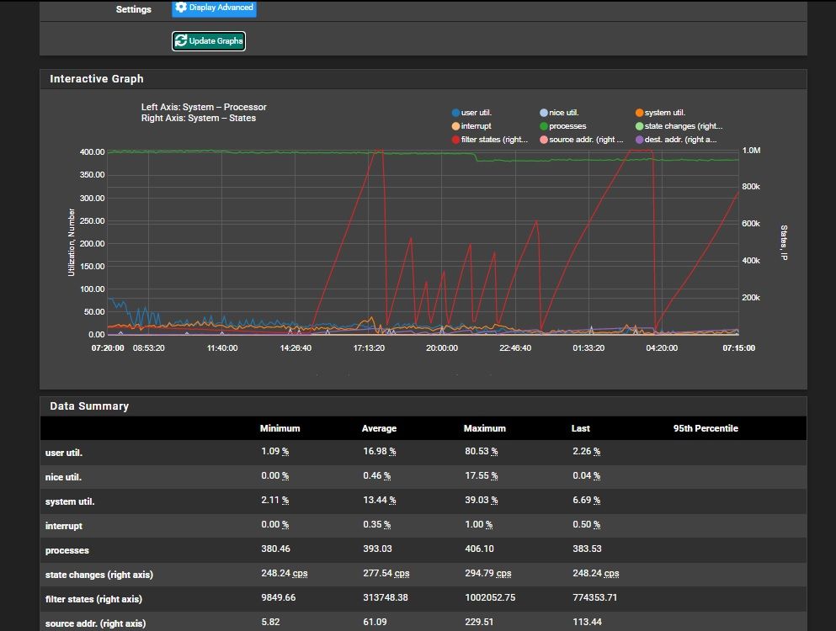Click the source addr. maximum value 229.51
The height and width of the screenshot is (631, 836).
479,622
